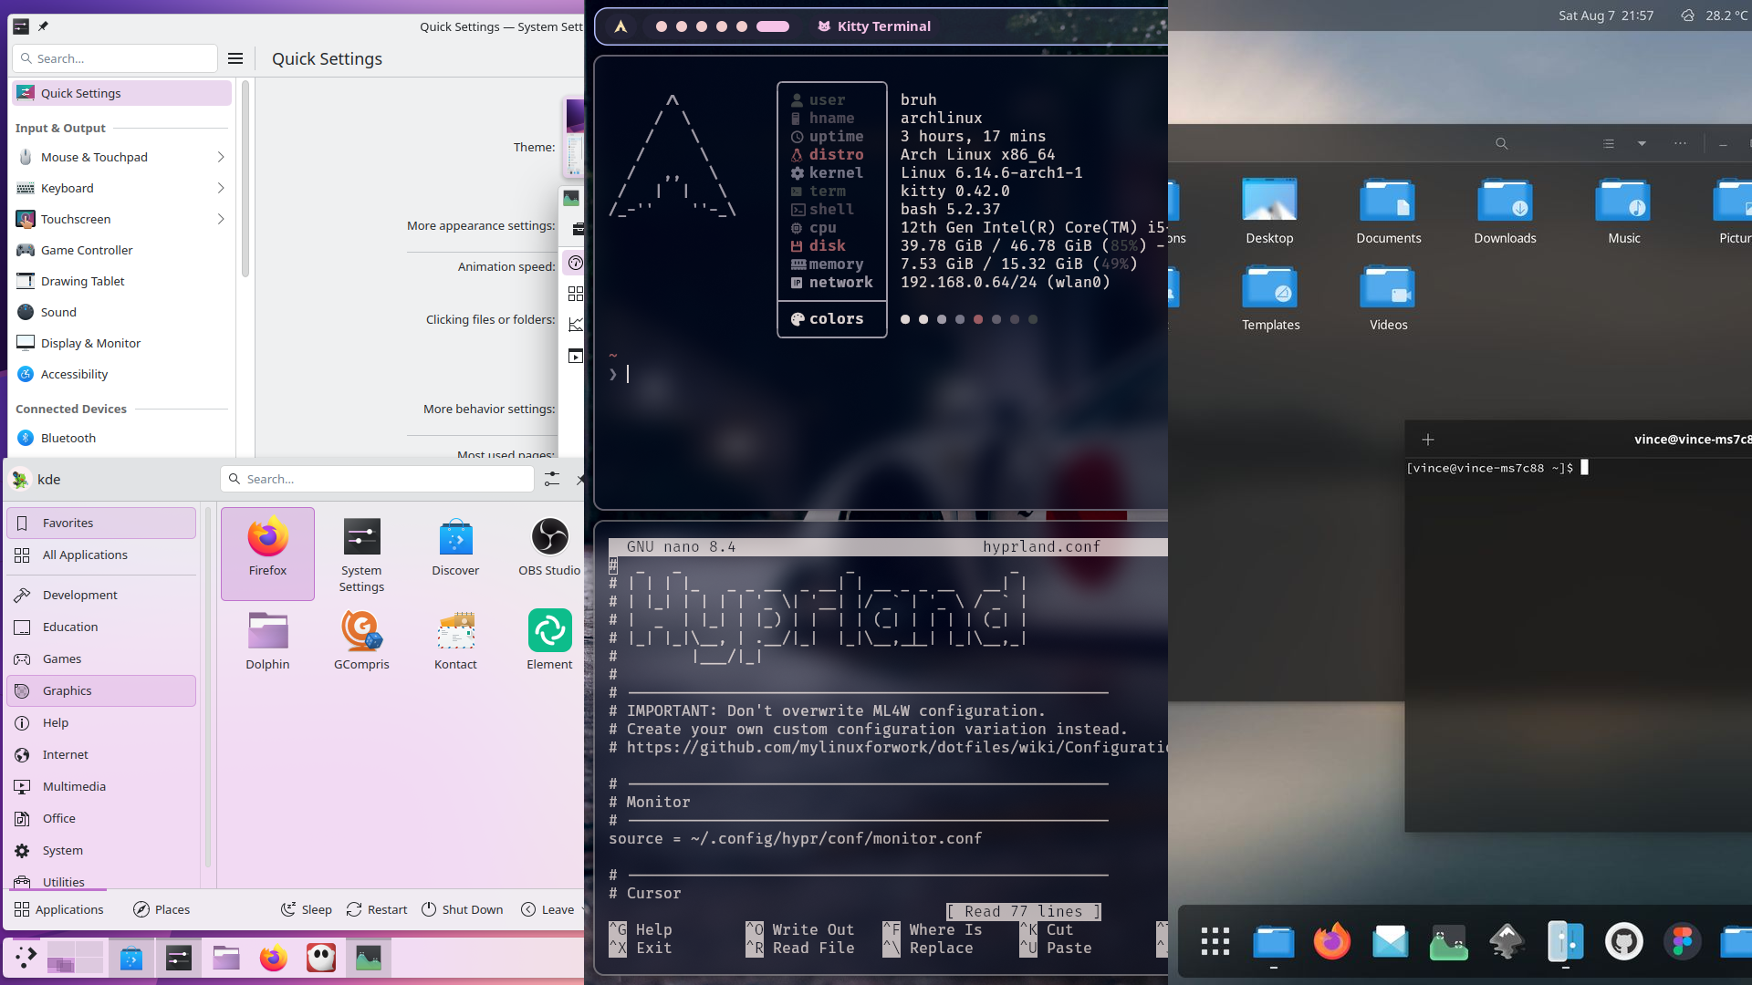Add a new tab in the vince terminal

point(1428,440)
